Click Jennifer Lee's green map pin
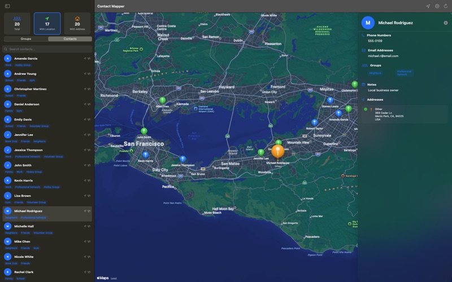Image resolution: width=452 pixels, height=282 pixels. [261, 152]
